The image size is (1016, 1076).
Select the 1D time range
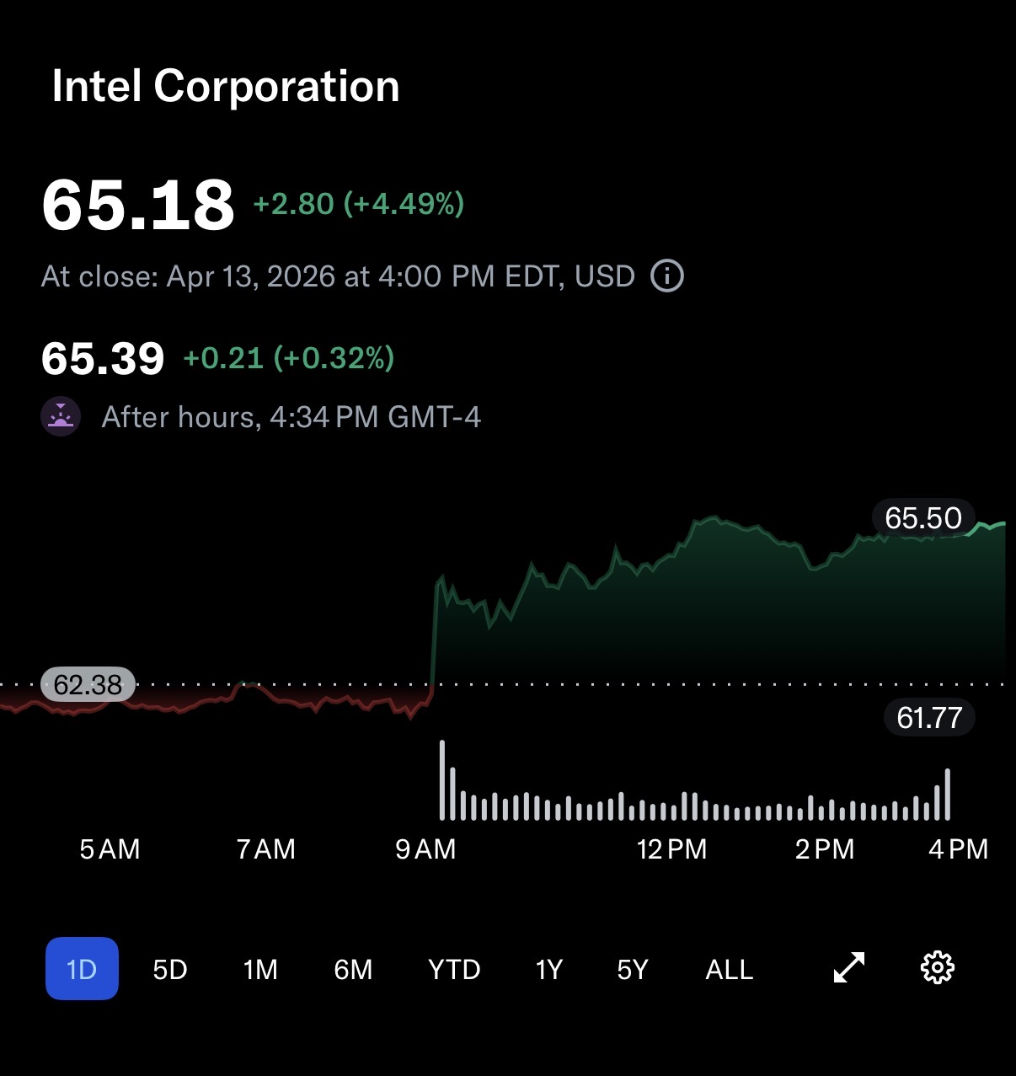click(82, 969)
